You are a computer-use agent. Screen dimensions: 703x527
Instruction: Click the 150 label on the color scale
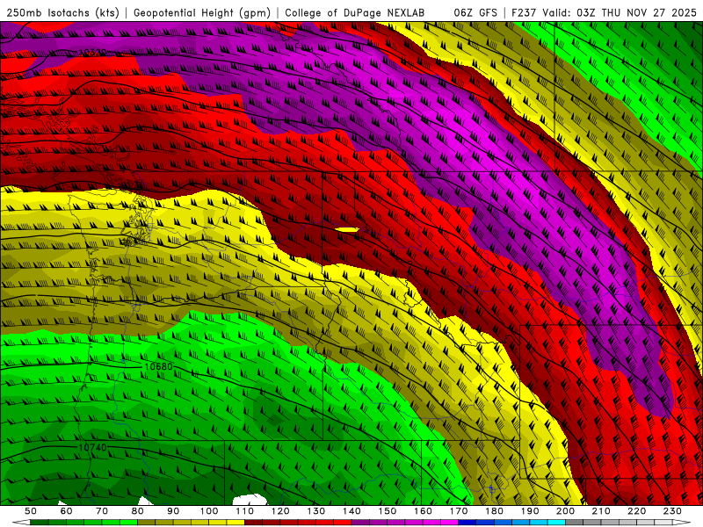pyautogui.click(x=388, y=511)
